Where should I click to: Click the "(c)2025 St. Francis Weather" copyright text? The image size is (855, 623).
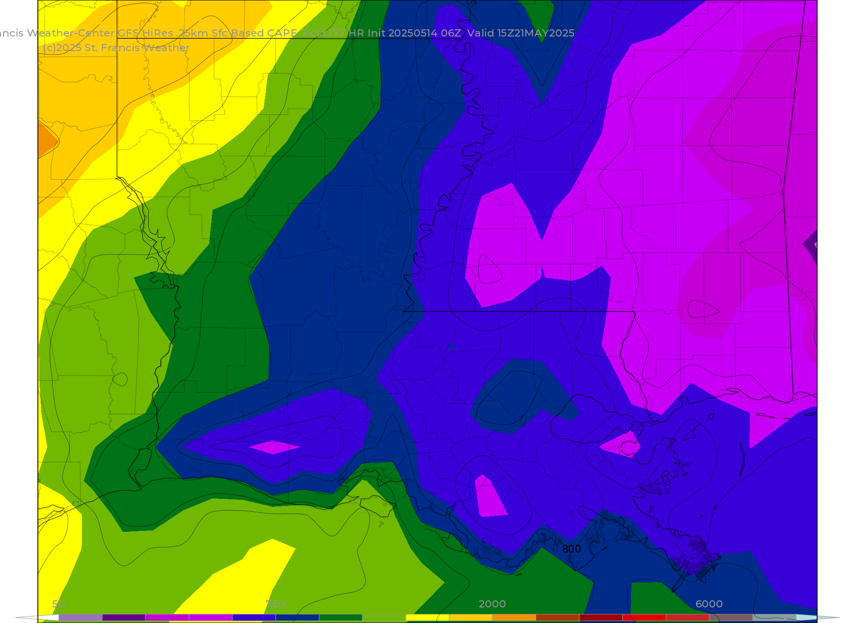point(116,48)
